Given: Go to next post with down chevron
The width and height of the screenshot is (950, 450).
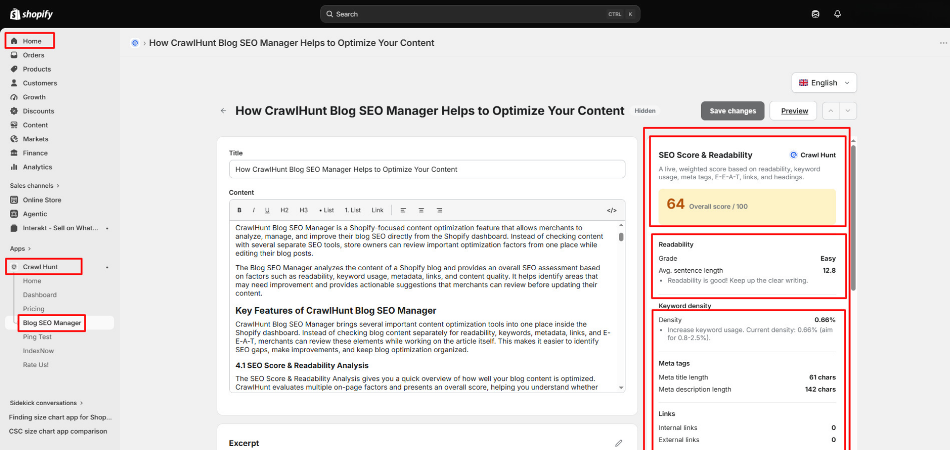Looking at the screenshot, I should pos(848,111).
